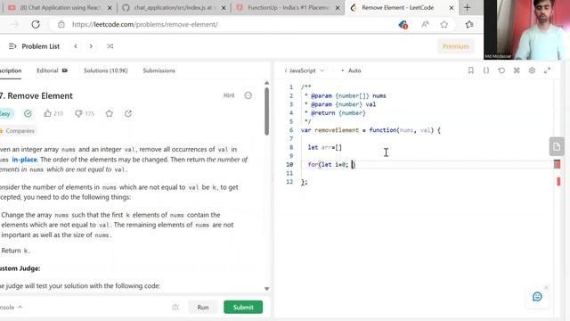Open a new browser tab
This screenshot has width=570, height=321.
(x=467, y=7)
